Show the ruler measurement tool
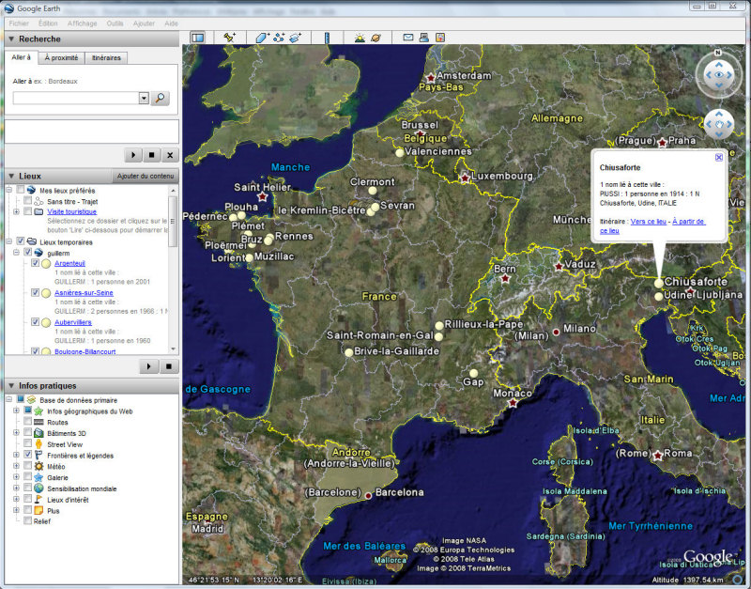Viewport: 751px width, 589px height. pos(327,38)
